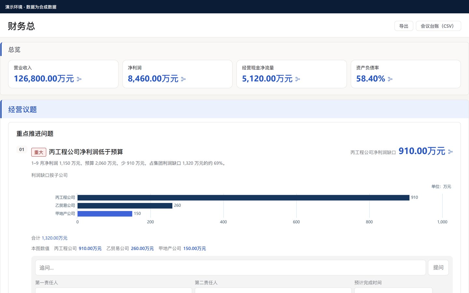
Task: Click the 126,800.00万元 revenue value
Action: (x=44, y=79)
